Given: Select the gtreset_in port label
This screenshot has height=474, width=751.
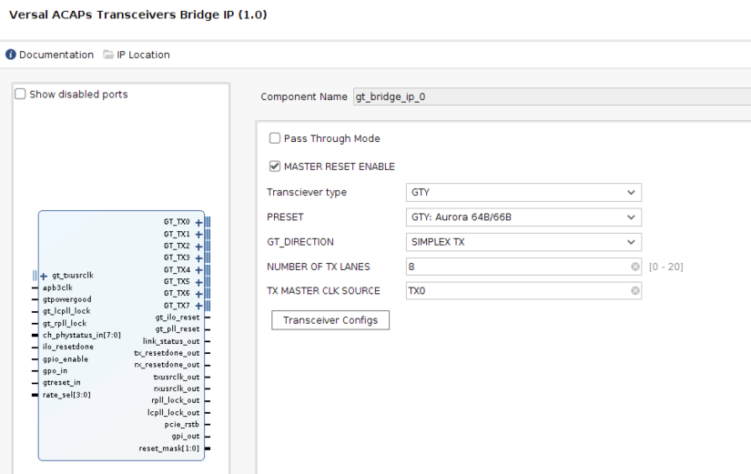Looking at the screenshot, I should [62, 383].
